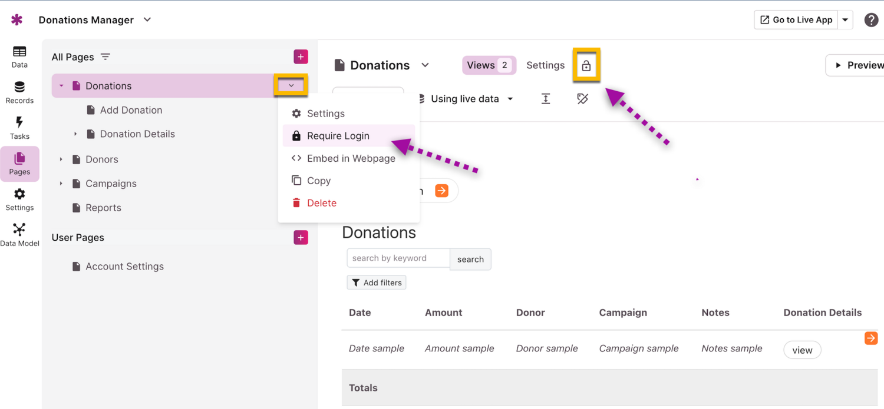Click the Add filters button
This screenshot has width=884, height=409.
pos(377,283)
